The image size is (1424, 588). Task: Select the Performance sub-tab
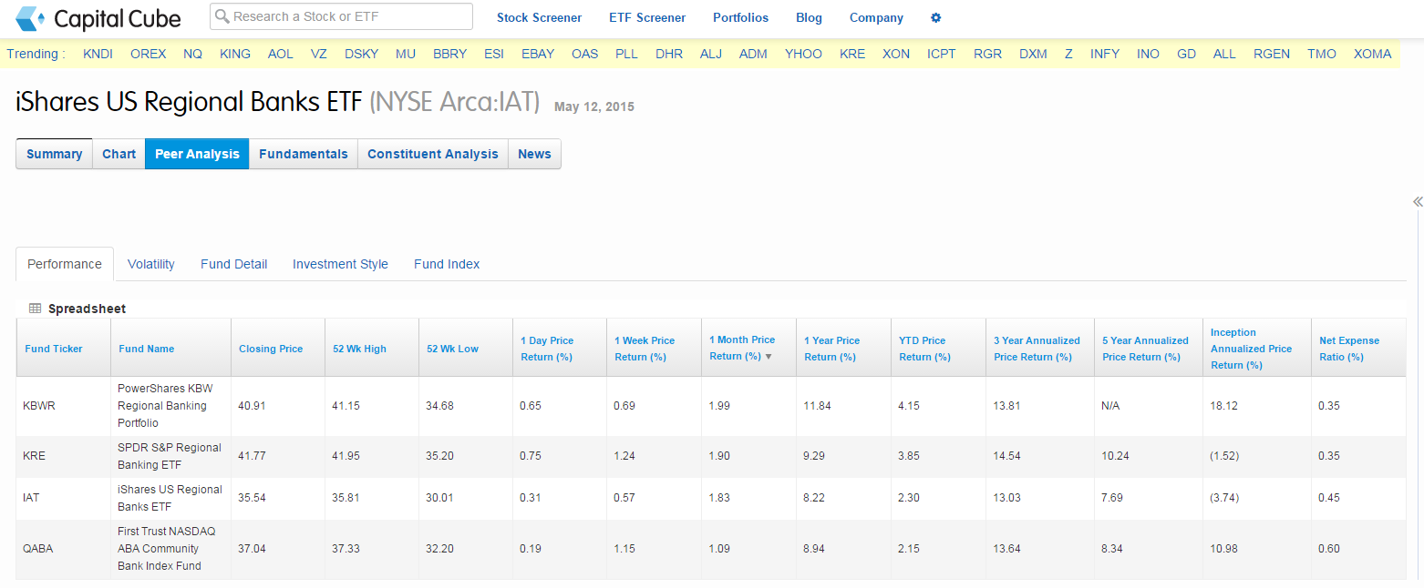pos(65,264)
